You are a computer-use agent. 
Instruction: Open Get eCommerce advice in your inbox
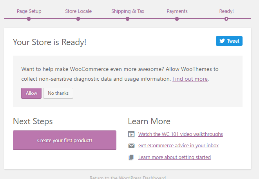pyautogui.click(x=178, y=146)
